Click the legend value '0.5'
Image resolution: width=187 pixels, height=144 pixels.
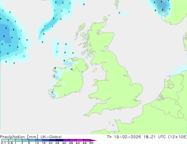click(x=10, y=143)
